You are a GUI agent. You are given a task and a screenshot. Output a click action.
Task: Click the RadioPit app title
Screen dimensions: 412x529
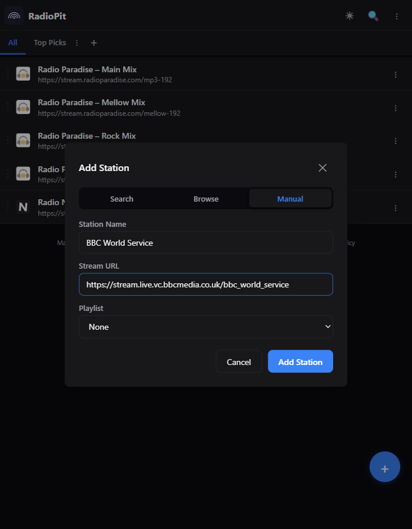pyautogui.click(x=47, y=16)
